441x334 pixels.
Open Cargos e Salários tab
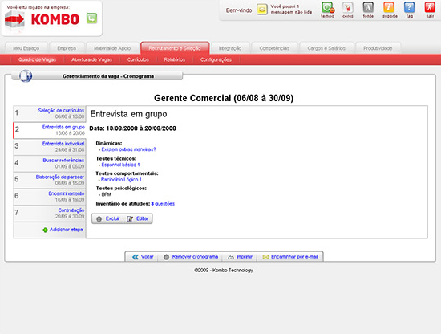326,48
